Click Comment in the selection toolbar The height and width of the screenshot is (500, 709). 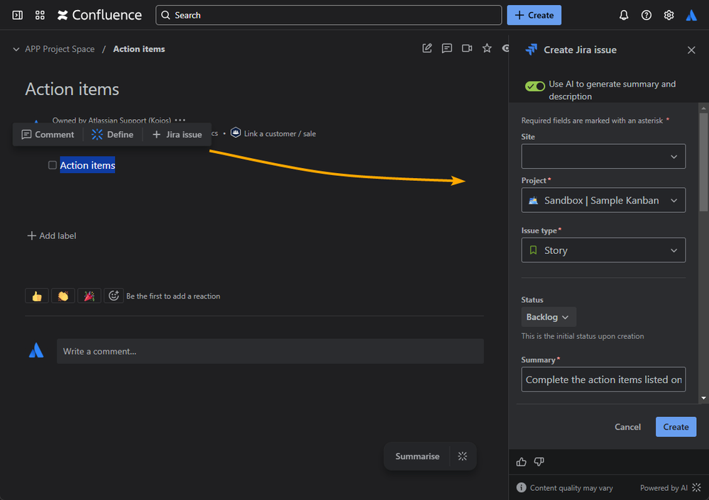(x=48, y=135)
